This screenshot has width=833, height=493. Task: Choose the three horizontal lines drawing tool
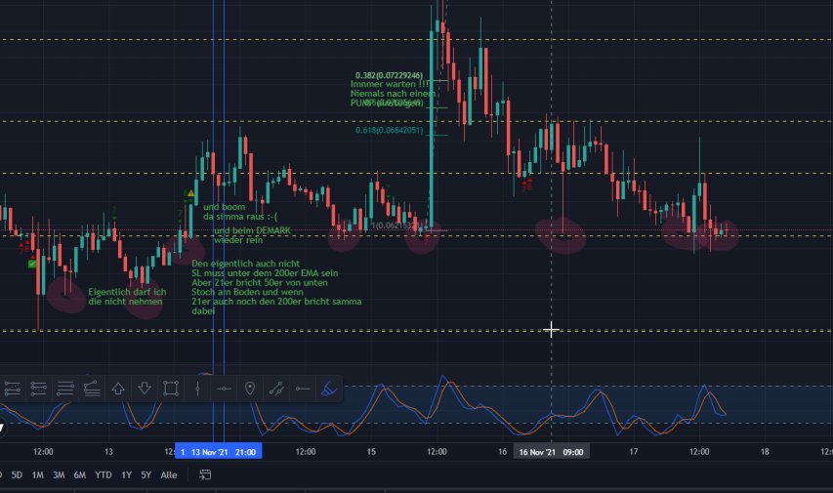65,389
